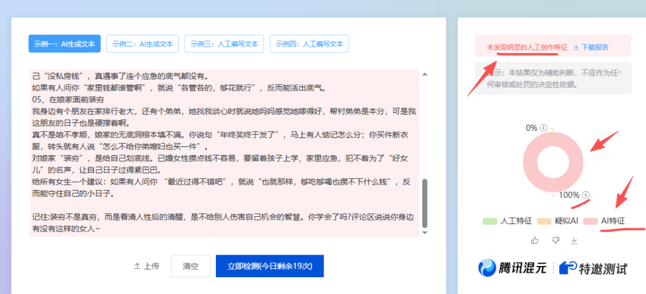The height and width of the screenshot is (294, 646).
Task: Click the thumbs-up feedback icon
Action: [x=535, y=240]
